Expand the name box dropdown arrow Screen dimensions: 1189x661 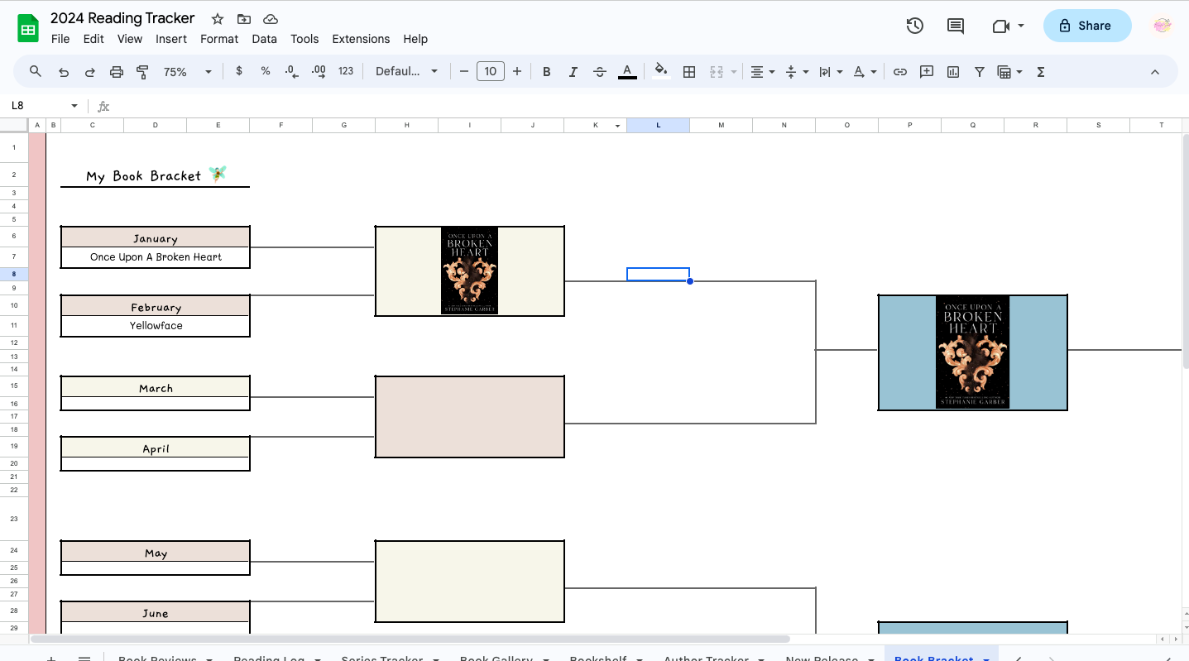pyautogui.click(x=74, y=106)
